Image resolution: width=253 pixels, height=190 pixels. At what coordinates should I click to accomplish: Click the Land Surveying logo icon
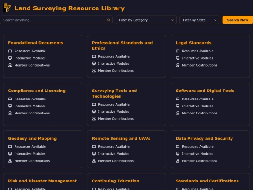pos(7,8)
